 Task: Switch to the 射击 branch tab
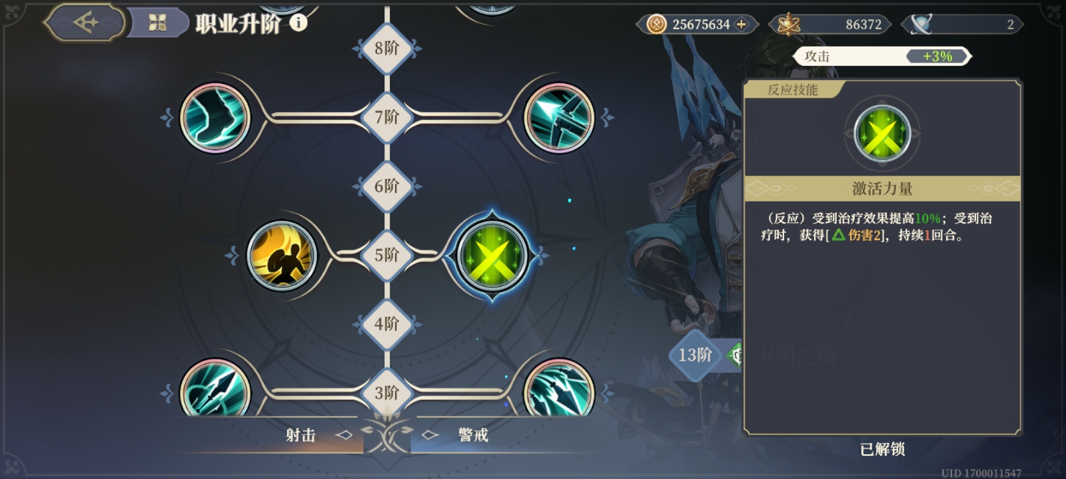click(x=300, y=435)
